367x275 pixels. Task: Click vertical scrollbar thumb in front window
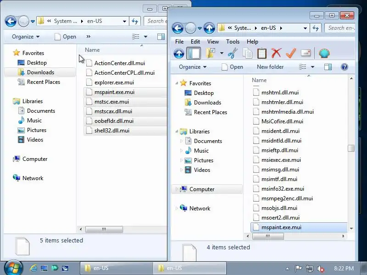click(351, 148)
